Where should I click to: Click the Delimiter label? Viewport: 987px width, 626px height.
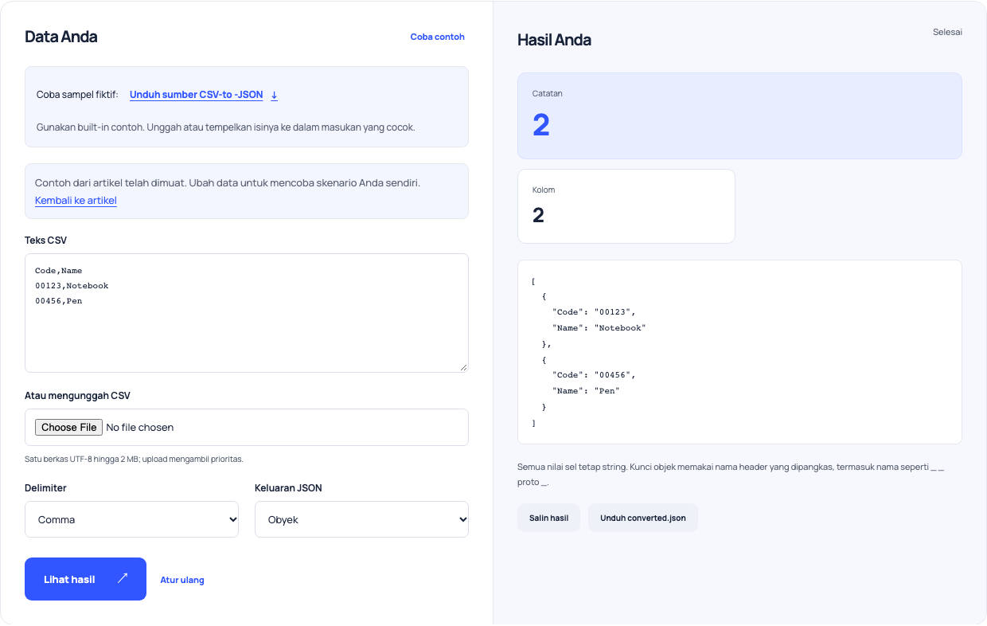click(x=45, y=488)
